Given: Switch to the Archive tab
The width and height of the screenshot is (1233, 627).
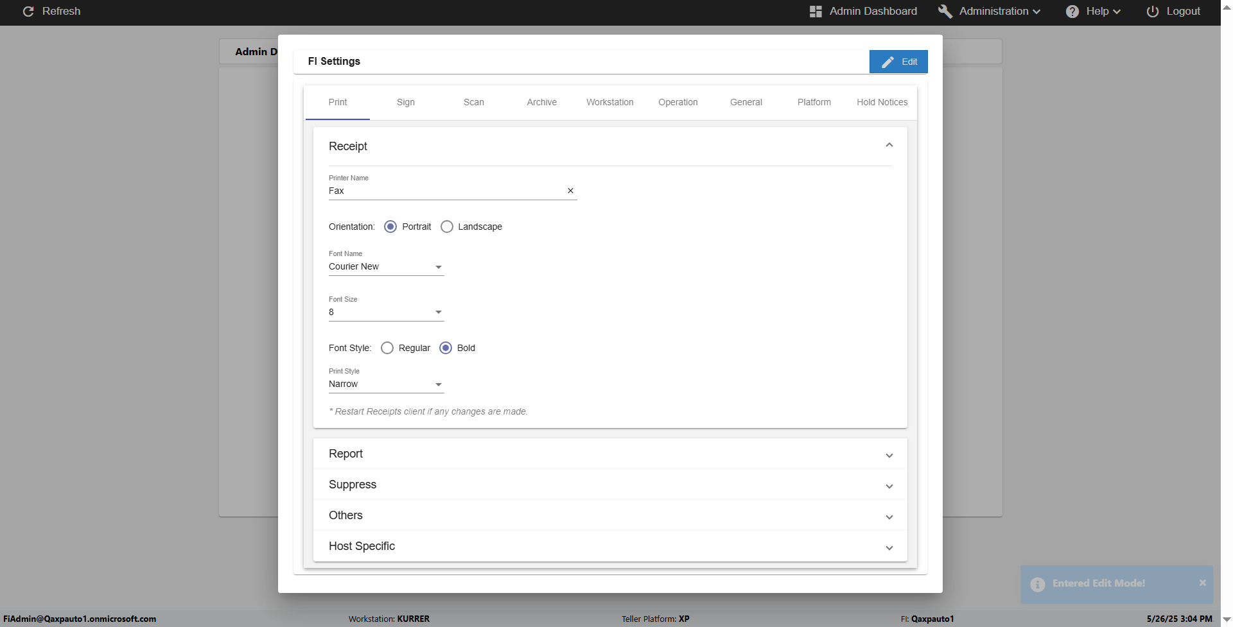Looking at the screenshot, I should 542,102.
